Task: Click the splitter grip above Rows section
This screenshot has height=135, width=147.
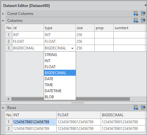Action: [x=78, y=103]
